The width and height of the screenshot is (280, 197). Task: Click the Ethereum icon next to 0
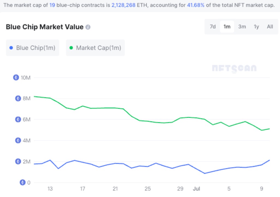(23, 182)
